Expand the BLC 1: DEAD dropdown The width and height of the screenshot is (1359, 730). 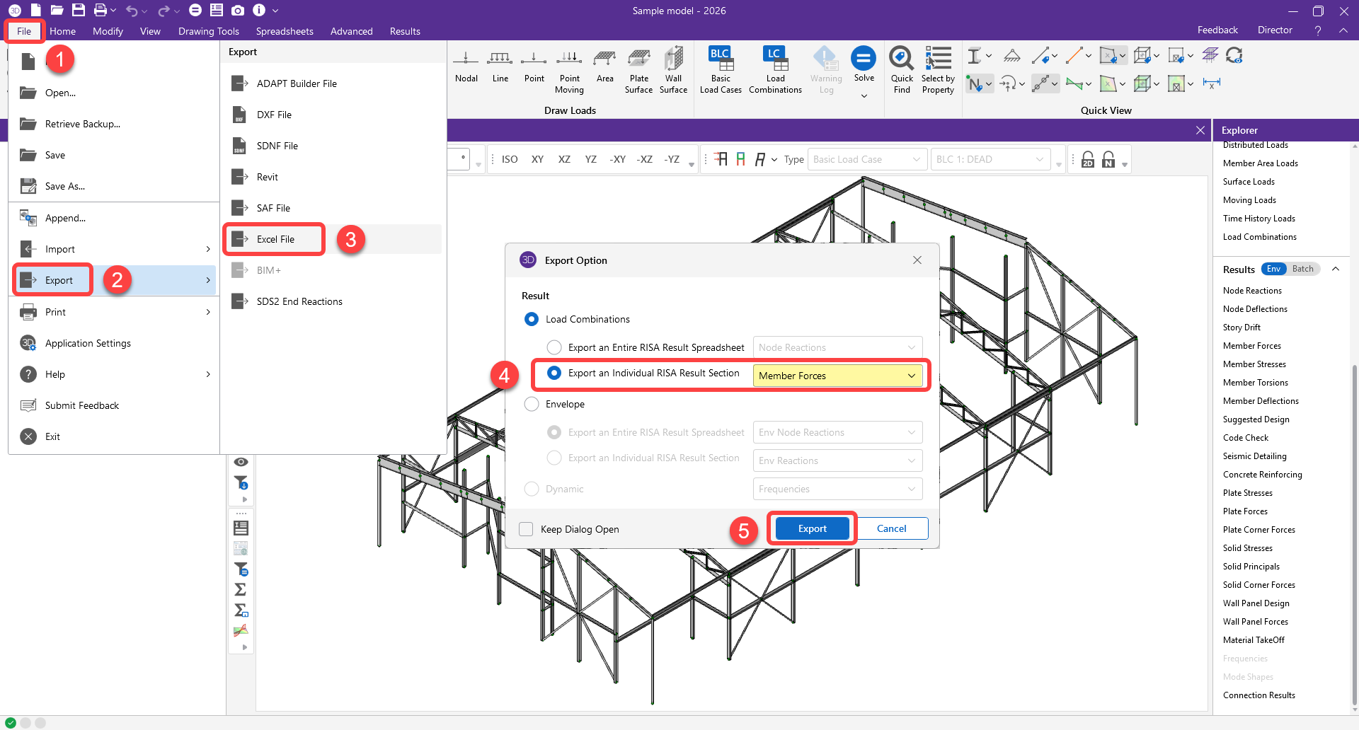990,159
